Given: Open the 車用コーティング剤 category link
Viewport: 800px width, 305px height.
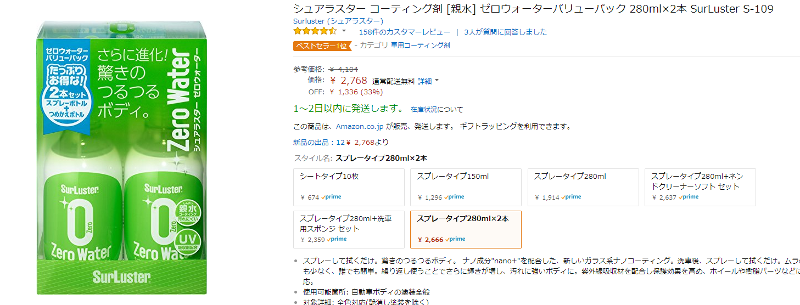Looking at the screenshot, I should click(x=420, y=46).
